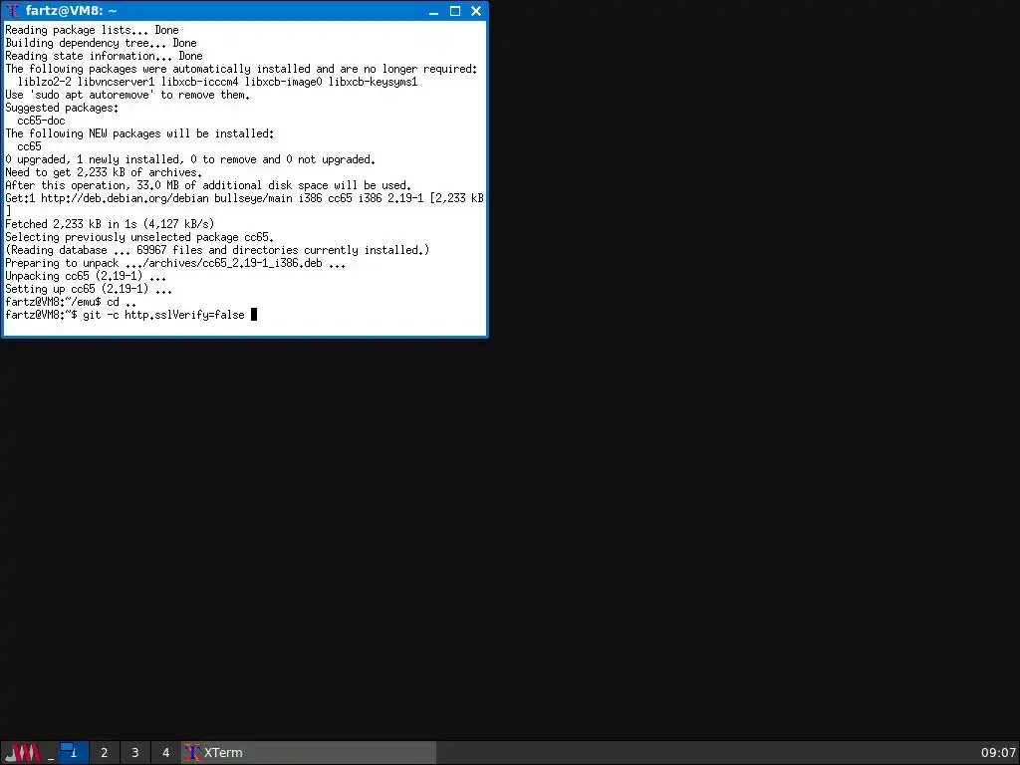Screen dimensions: 1020x765
Task: Click the XTerm window menu icon in title bar
Action: click(x=12, y=11)
